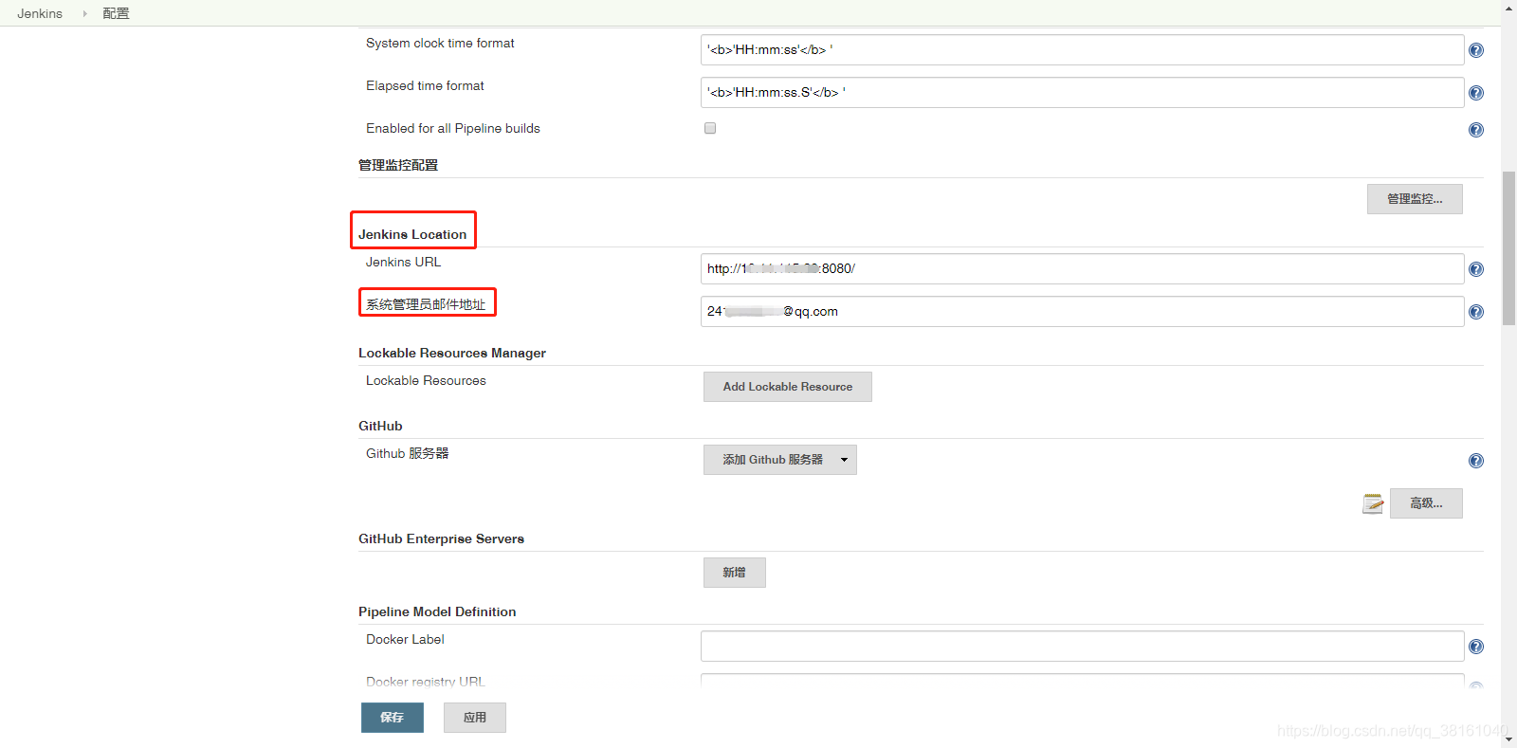Open help for Enabled for all Pipeline builds
Image resolution: width=1517 pixels, height=748 pixels.
[x=1476, y=130]
